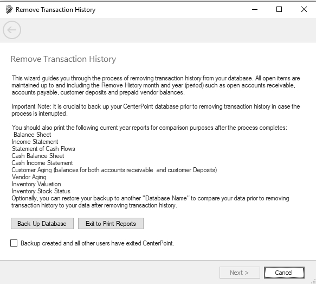This screenshot has width=316, height=284.
Task: Click the back arrow navigation button
Action: (12, 30)
